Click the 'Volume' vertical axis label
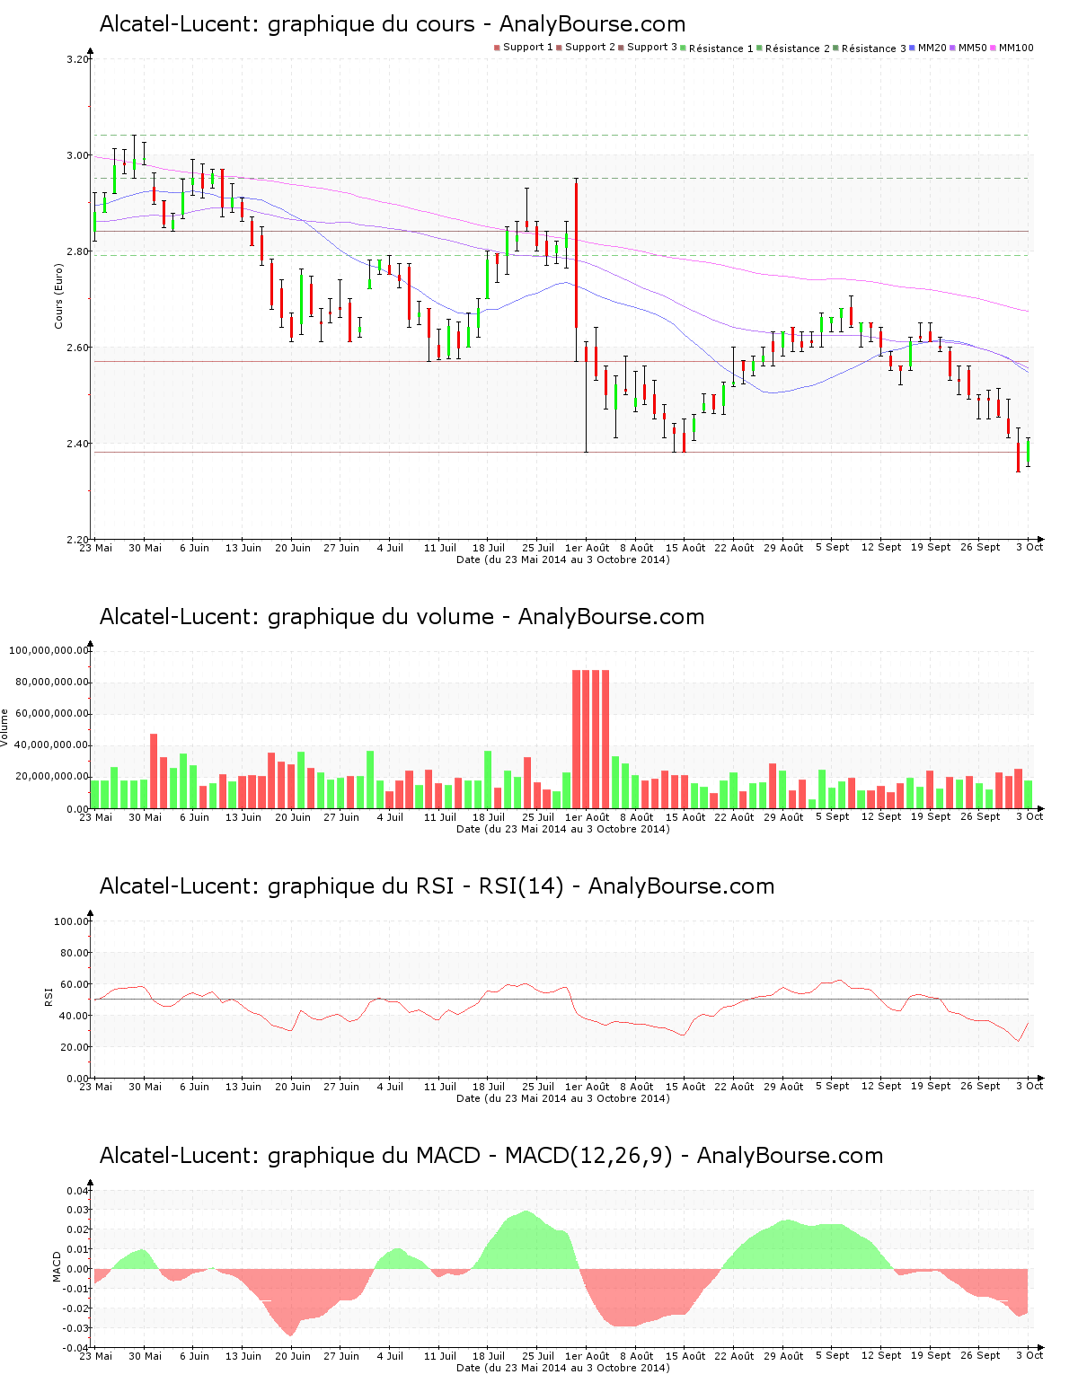The width and height of the screenshot is (1078, 1392). pyautogui.click(x=4, y=727)
